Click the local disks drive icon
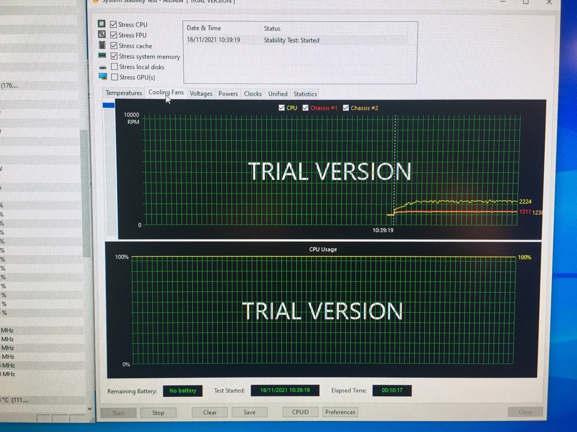 coord(103,67)
